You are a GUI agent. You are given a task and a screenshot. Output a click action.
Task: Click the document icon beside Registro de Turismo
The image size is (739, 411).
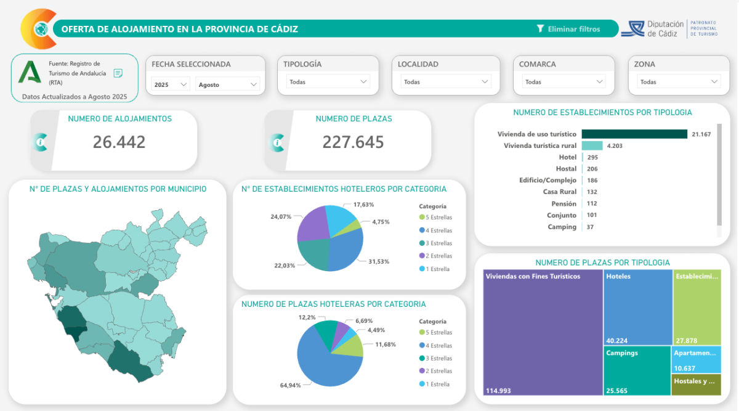[117, 72]
